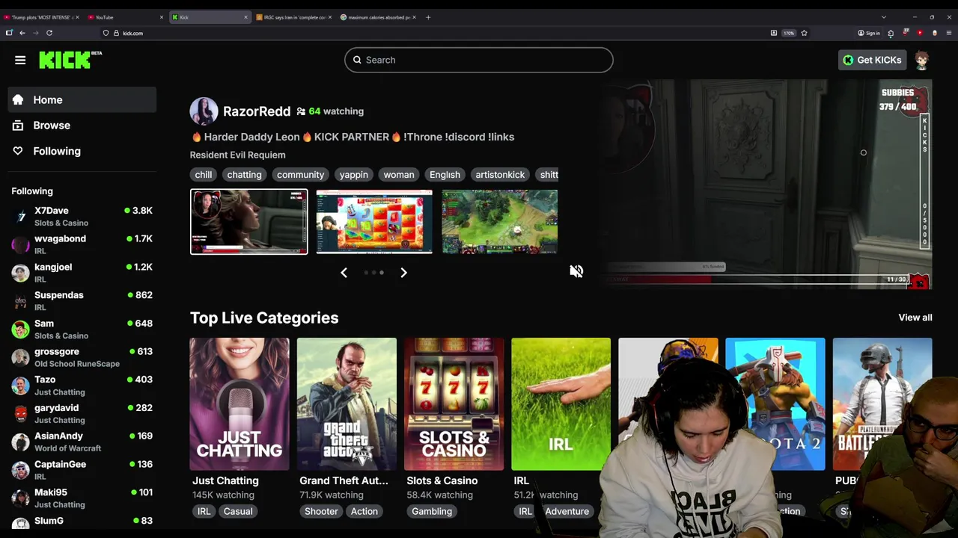This screenshot has width=958, height=538.
Task: Select the chatting tag
Action: coord(244,175)
